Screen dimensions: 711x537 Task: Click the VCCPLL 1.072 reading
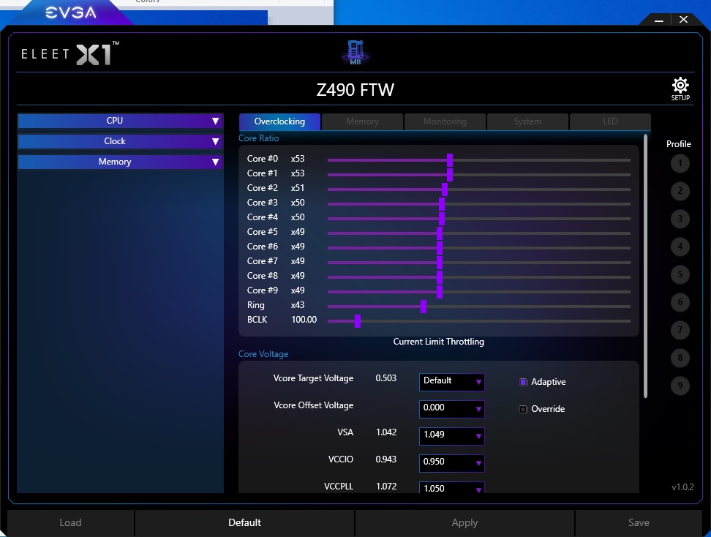coord(386,487)
